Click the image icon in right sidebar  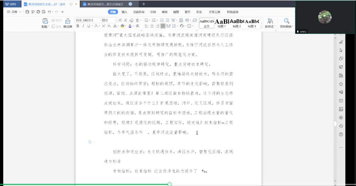click(x=341, y=109)
